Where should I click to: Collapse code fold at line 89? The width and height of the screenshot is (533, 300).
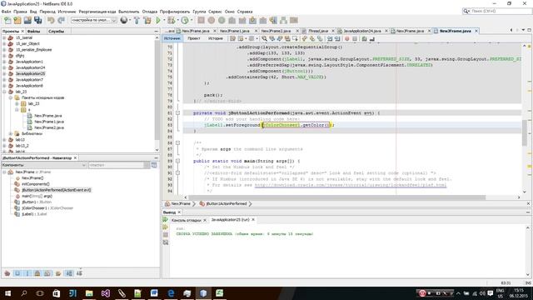coord(177,161)
